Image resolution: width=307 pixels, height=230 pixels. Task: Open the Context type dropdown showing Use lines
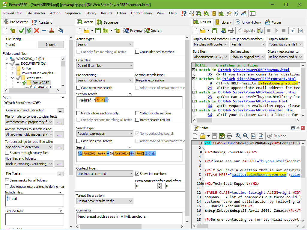[105, 174]
